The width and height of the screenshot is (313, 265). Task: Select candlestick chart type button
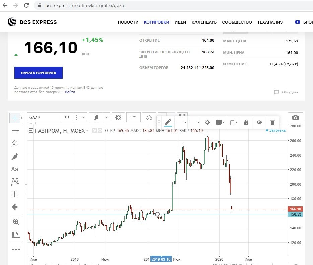pos(96,117)
